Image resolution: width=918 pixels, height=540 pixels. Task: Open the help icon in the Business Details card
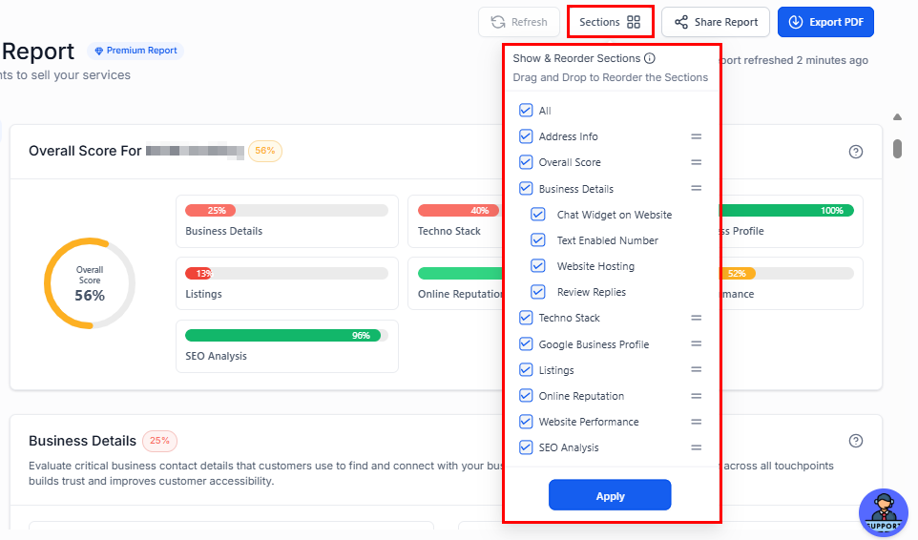pyautogui.click(x=855, y=441)
